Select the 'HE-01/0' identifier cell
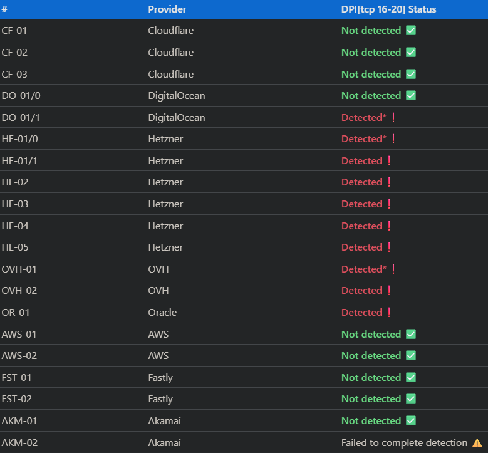The image size is (488, 453). [20, 139]
